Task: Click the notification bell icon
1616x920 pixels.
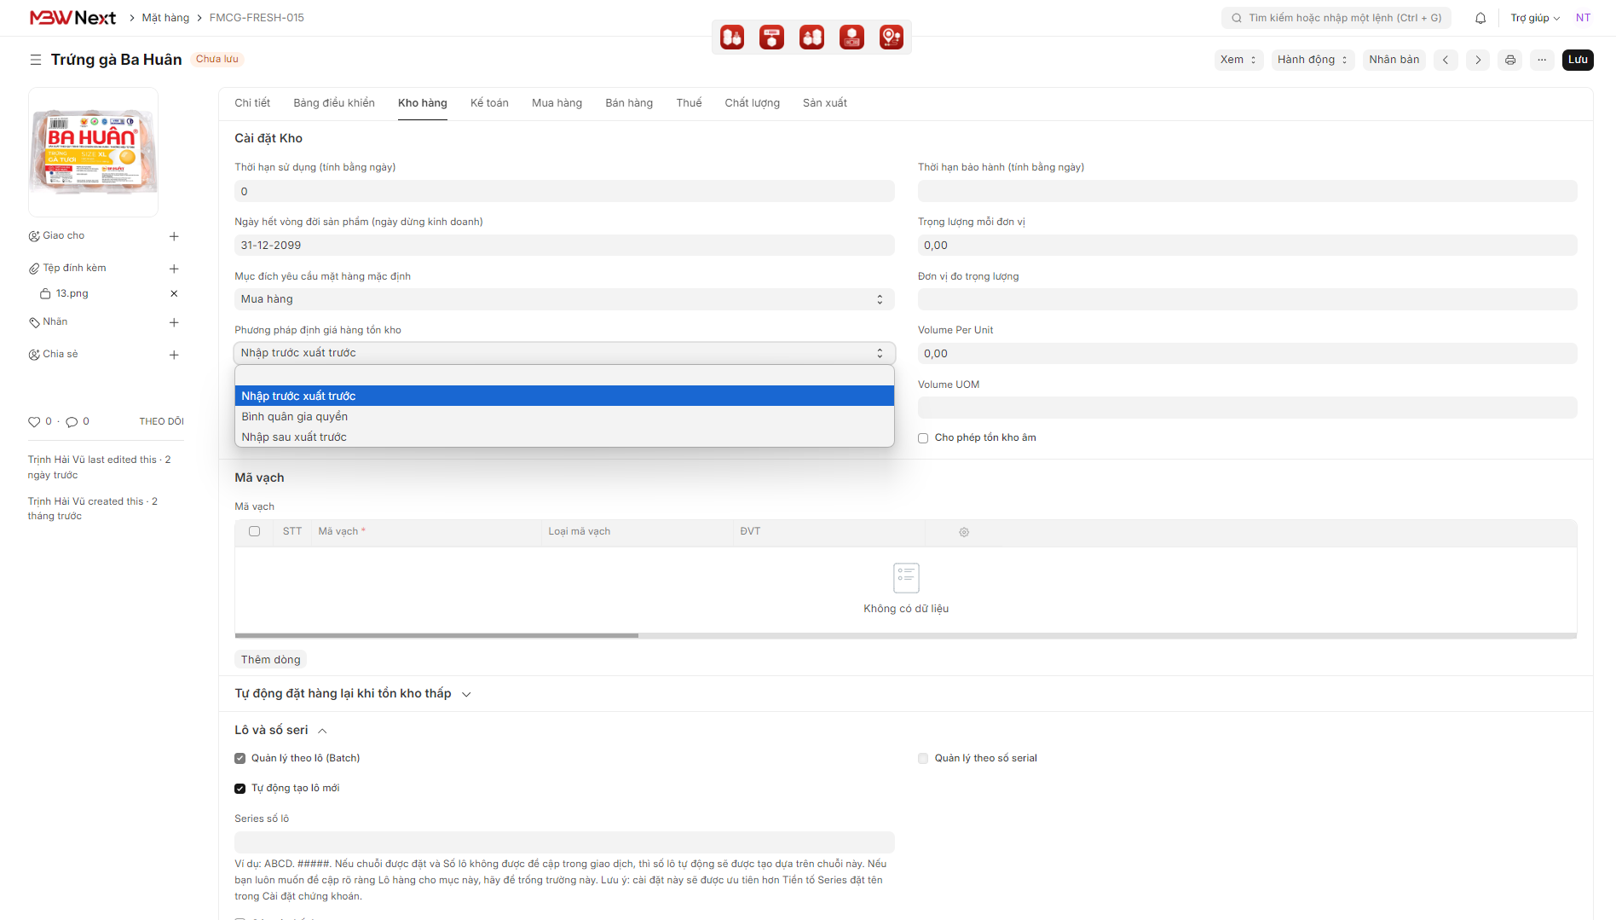Action: (1480, 18)
